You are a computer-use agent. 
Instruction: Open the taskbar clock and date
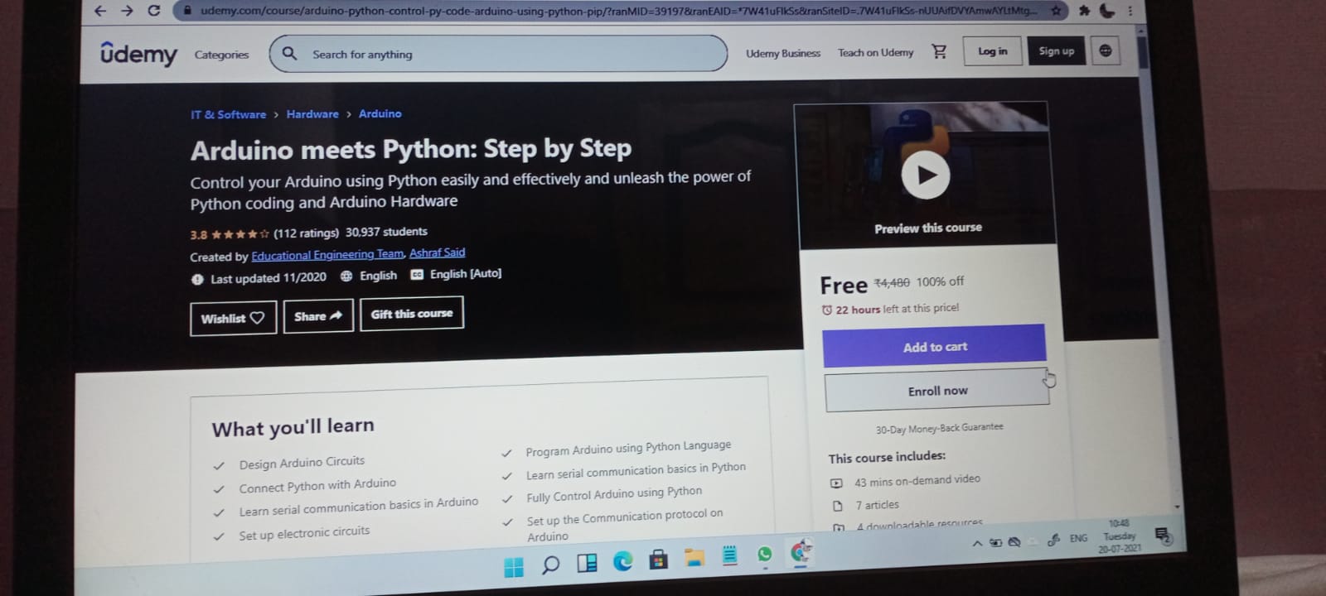coord(1120,536)
